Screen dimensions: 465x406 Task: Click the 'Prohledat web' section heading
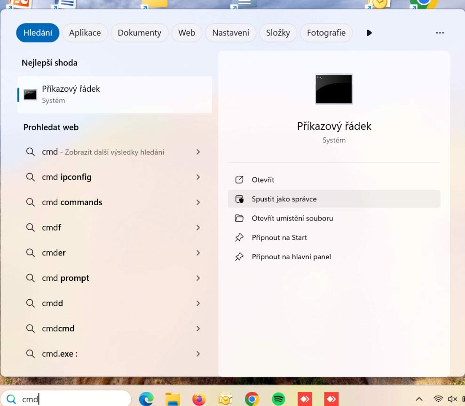tap(51, 127)
